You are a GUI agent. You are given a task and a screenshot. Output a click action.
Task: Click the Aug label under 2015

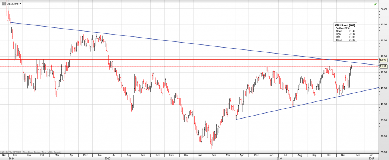pos(129,155)
